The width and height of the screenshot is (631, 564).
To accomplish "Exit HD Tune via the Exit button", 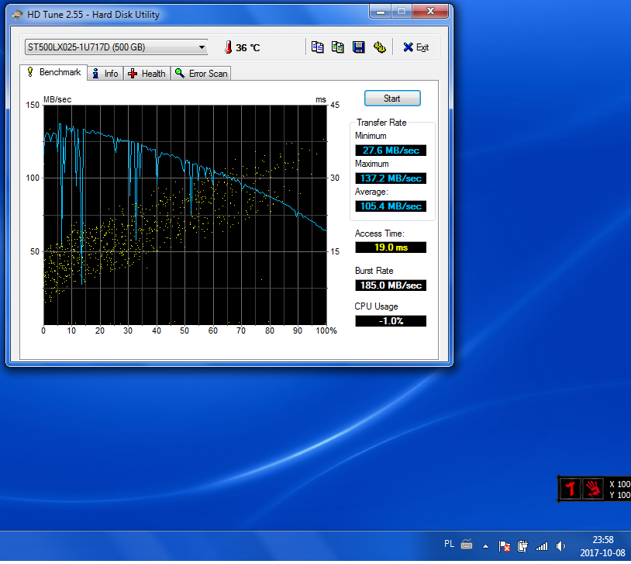I will click(x=416, y=47).
